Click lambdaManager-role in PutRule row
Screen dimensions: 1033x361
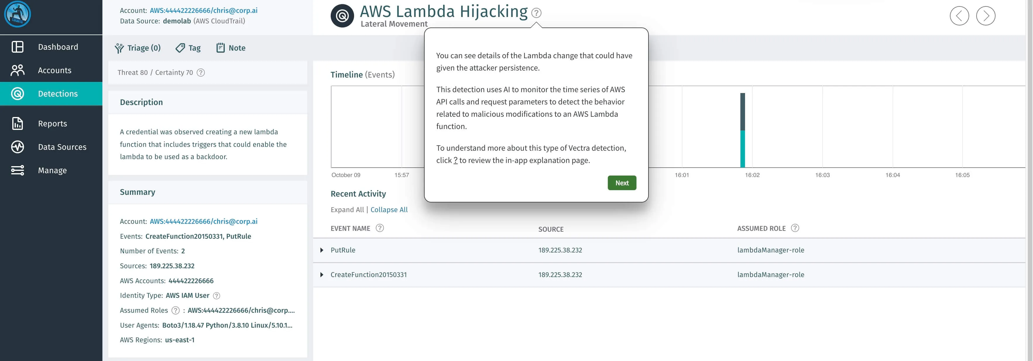point(770,250)
